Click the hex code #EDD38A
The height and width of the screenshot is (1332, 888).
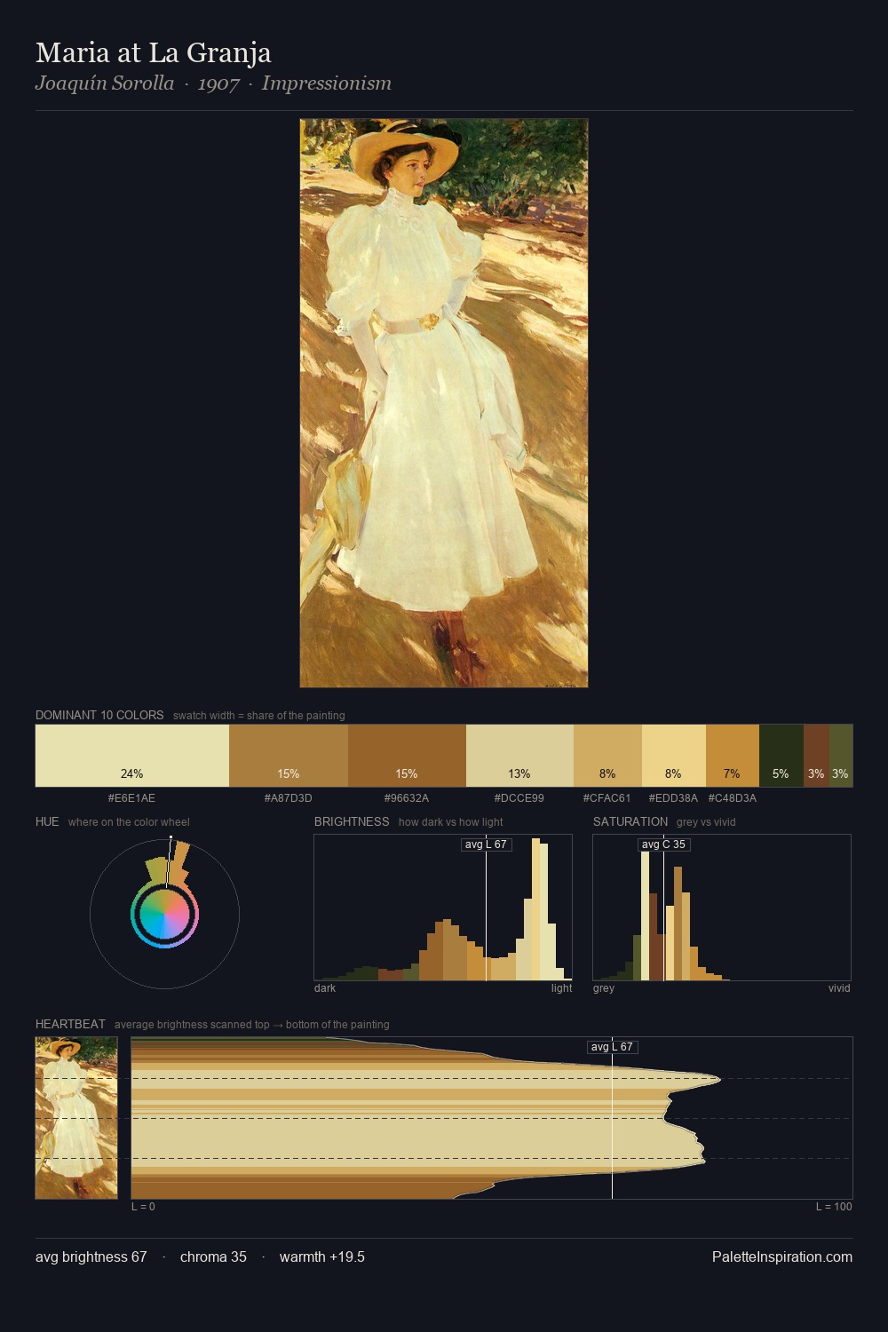(673, 798)
